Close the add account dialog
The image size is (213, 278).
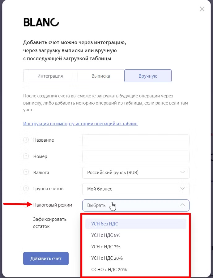click(x=202, y=9)
